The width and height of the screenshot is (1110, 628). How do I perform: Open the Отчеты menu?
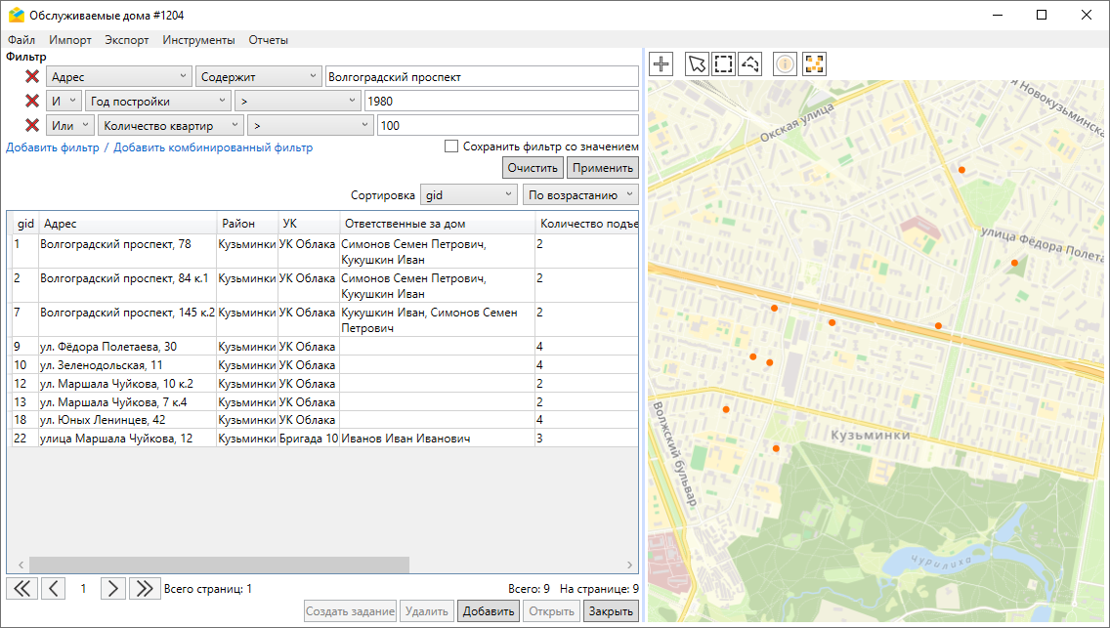(x=268, y=40)
